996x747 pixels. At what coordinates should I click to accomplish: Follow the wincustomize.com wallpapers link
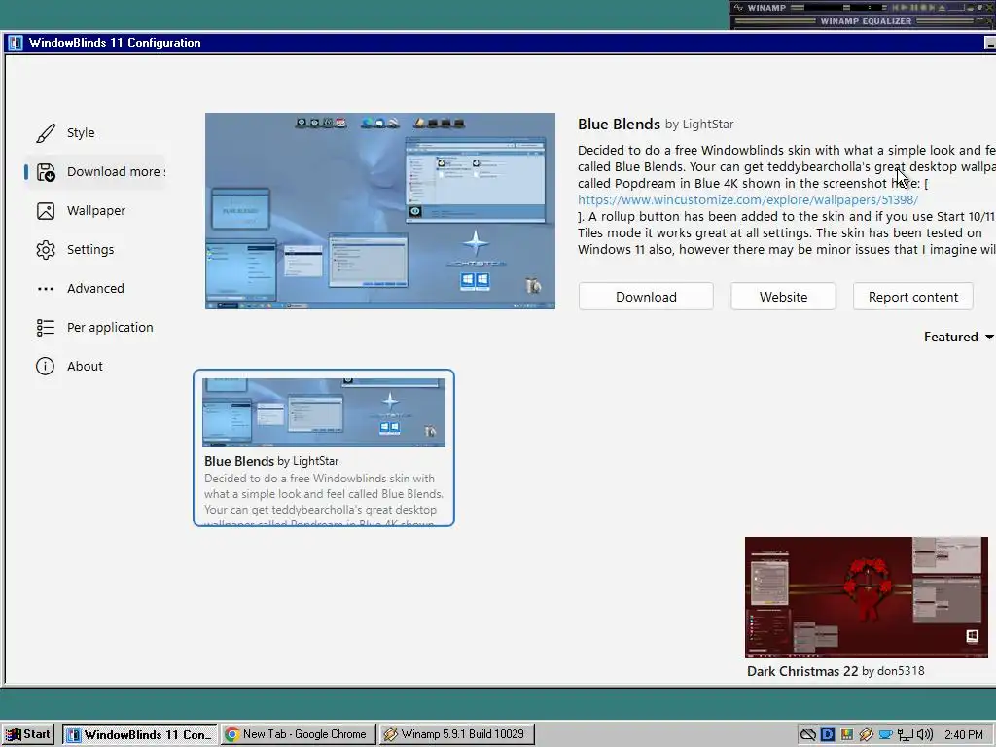click(748, 199)
